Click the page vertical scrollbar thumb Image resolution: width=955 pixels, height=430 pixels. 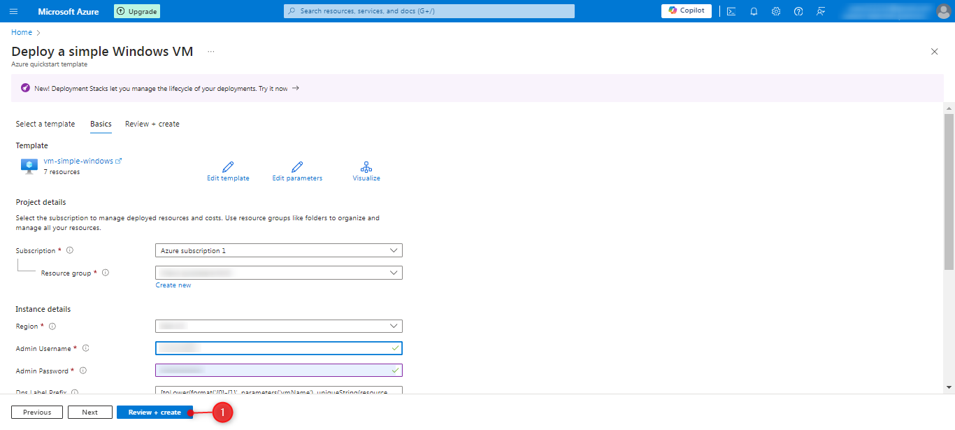coord(949,192)
